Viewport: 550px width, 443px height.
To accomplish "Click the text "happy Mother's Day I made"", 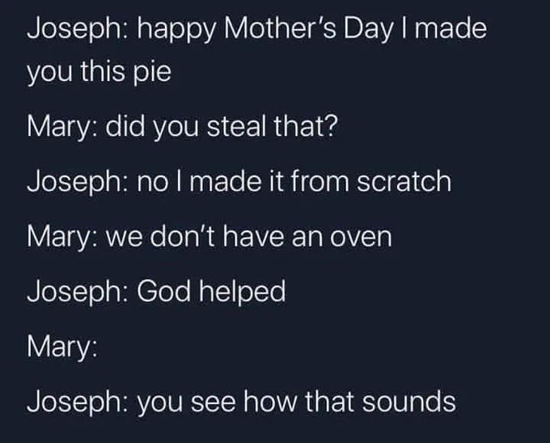I will click(x=311, y=29).
